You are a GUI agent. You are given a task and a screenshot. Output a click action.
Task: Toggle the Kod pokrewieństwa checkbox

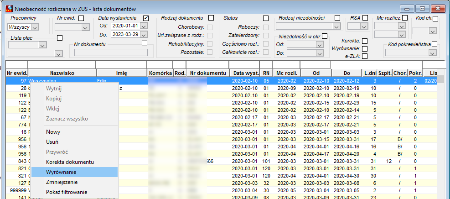pyautogui.click(x=434, y=44)
